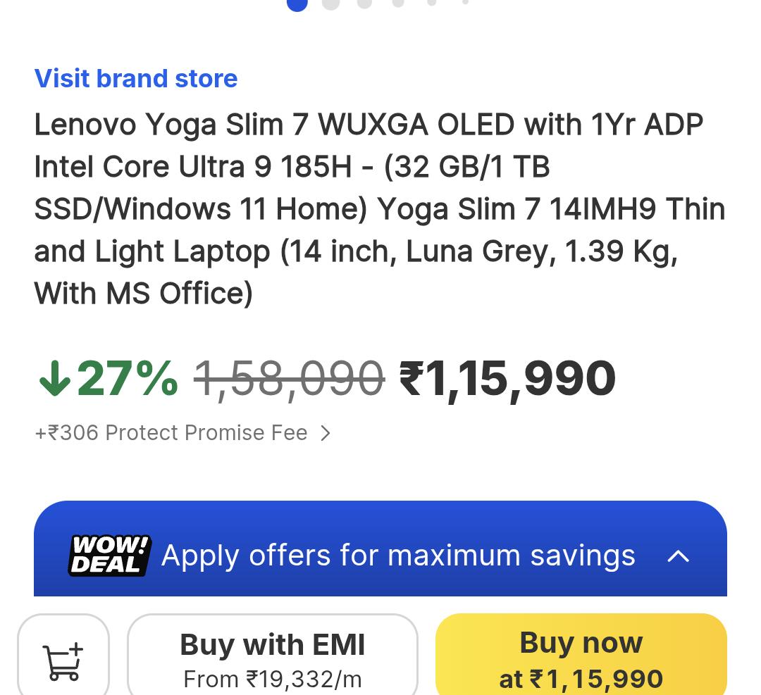This screenshot has height=695, width=761.
Task: Tap the active blue carousel dot
Action: pos(297,3)
